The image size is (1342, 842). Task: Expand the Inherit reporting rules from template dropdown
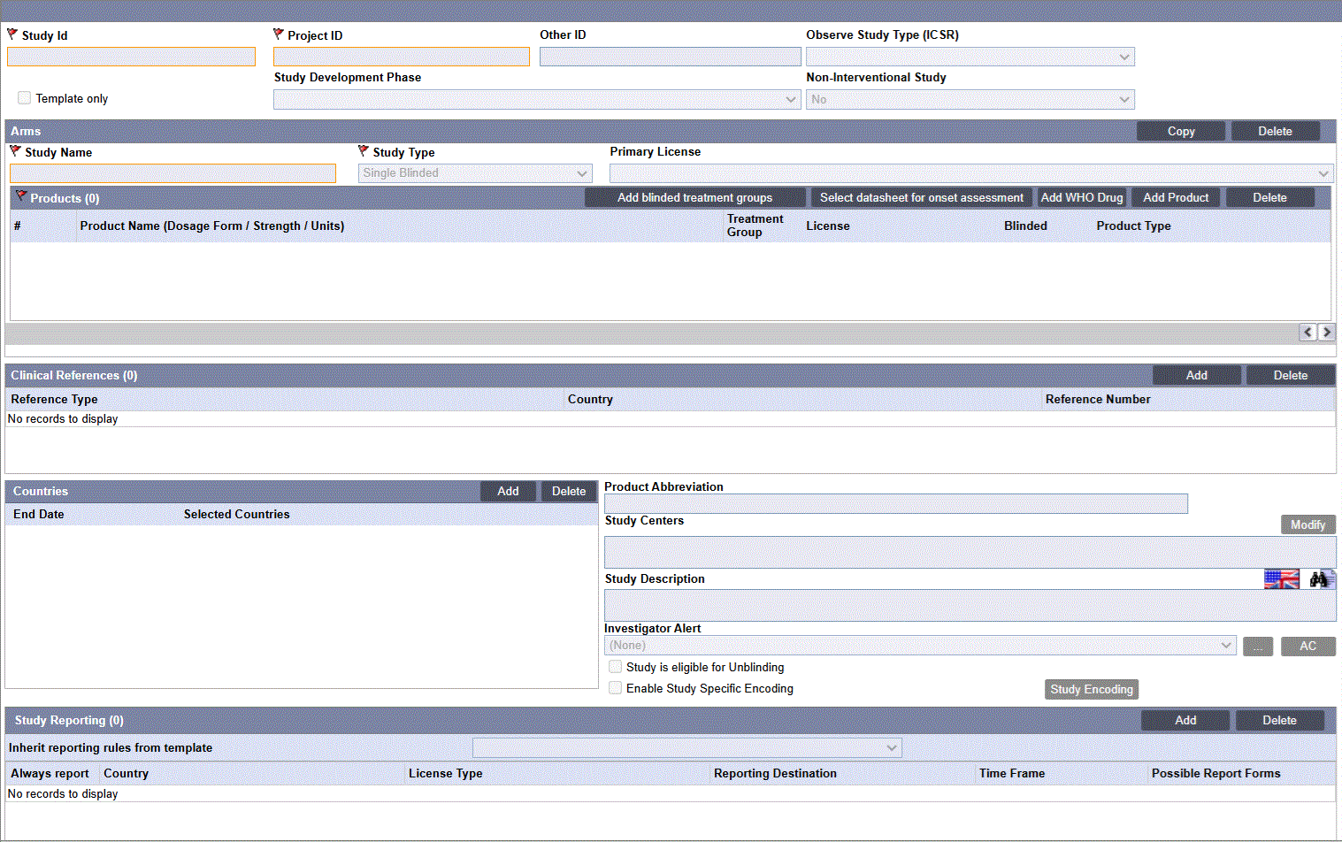tap(893, 747)
